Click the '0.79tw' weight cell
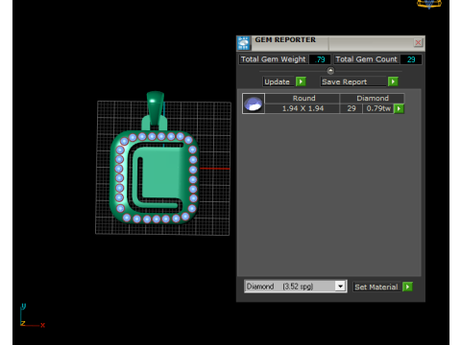This screenshot has width=461, height=345. 378,108
